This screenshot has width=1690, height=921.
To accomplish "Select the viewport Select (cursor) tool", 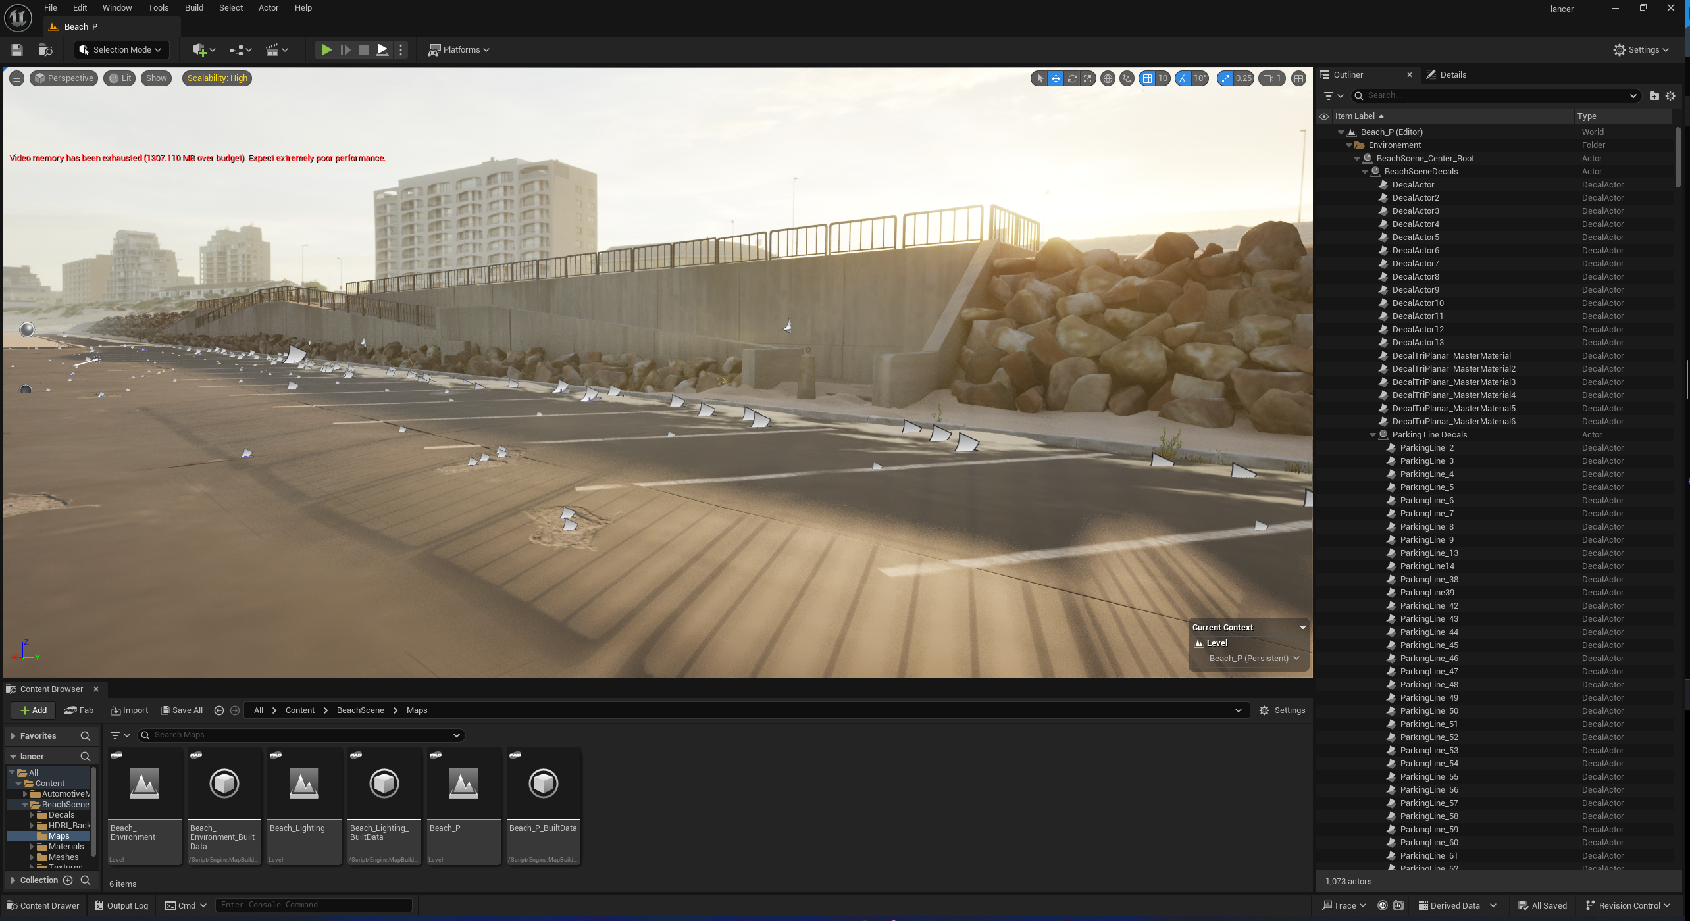I will 1040,78.
